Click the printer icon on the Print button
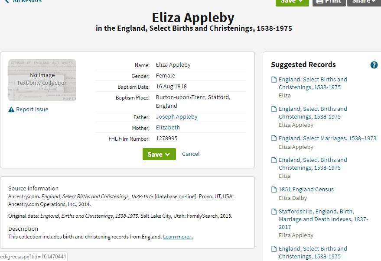This screenshot has height=261, width=381. pyautogui.click(x=320, y=1)
